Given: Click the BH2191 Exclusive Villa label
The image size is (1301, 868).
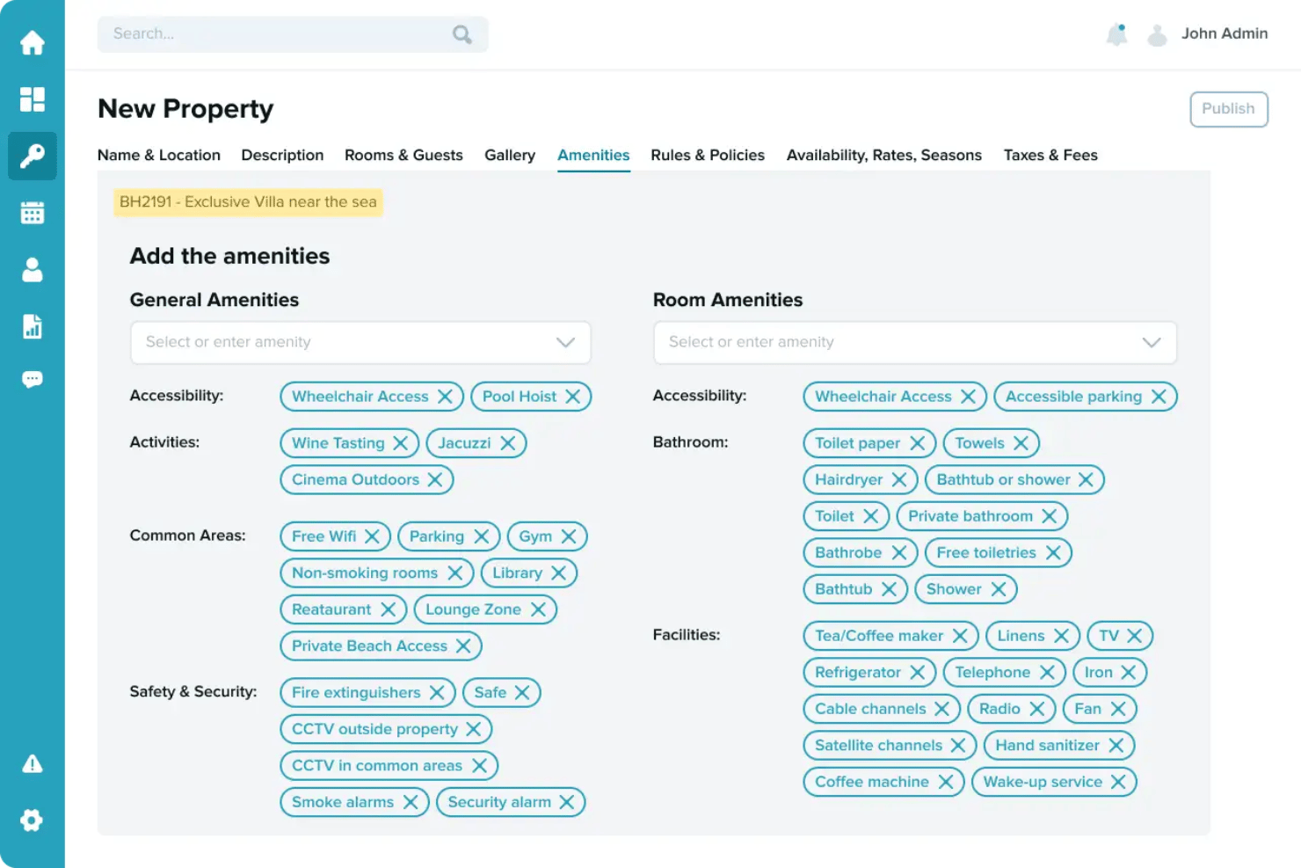Looking at the screenshot, I should point(248,202).
